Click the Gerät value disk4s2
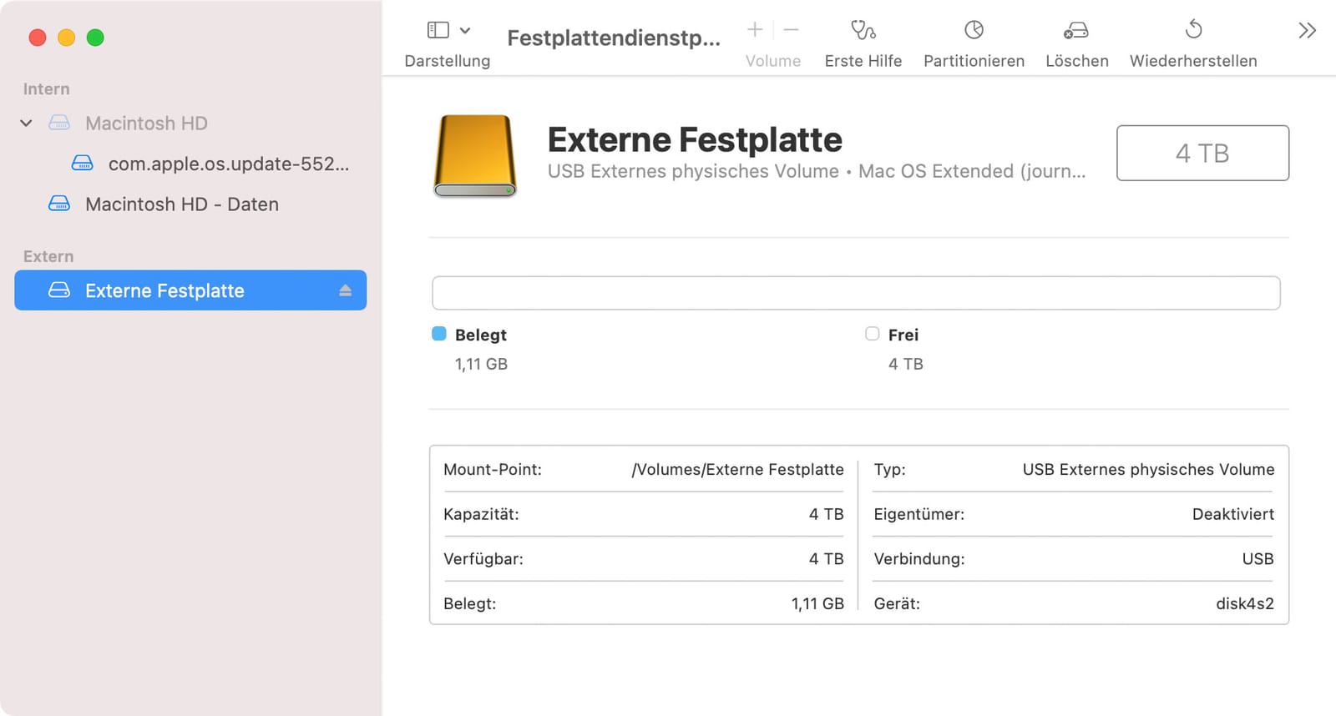The image size is (1336, 716). [x=1245, y=603]
